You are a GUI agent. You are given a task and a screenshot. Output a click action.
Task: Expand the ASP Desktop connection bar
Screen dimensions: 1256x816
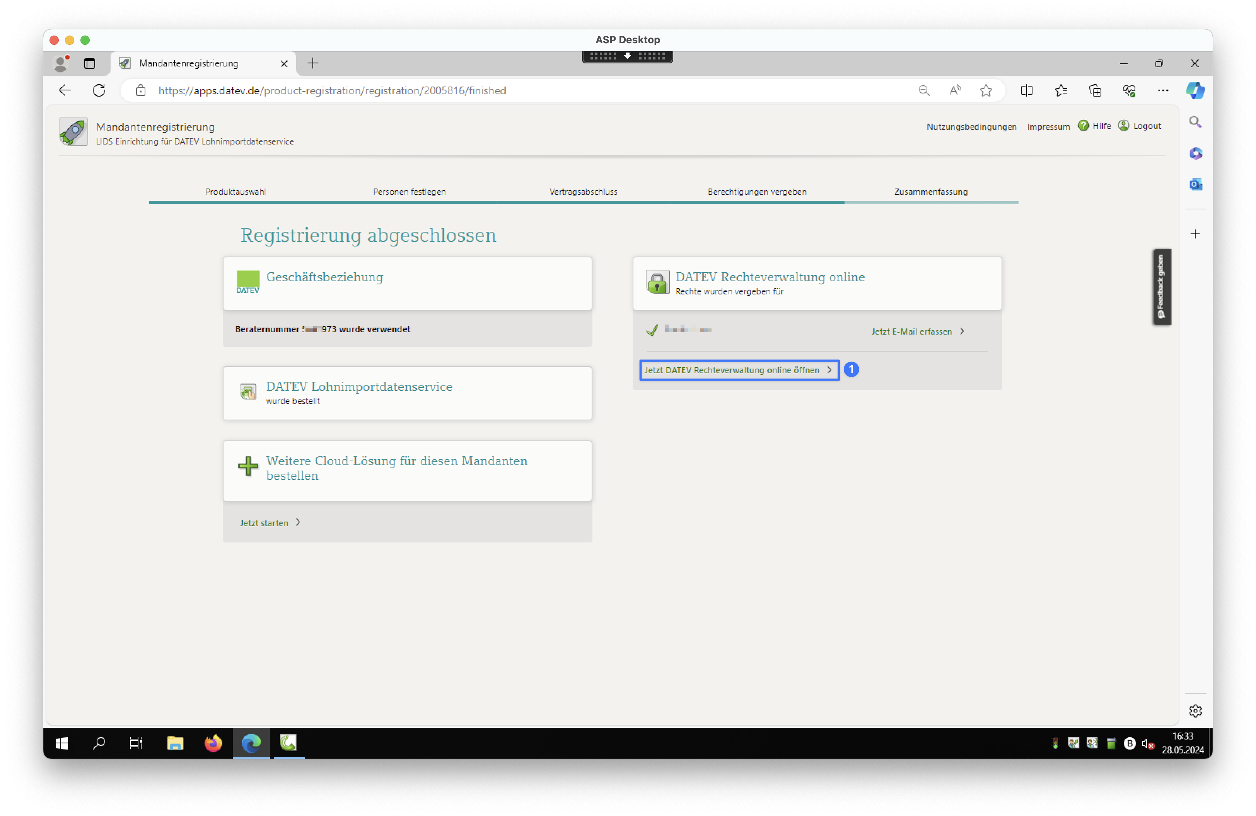(627, 56)
